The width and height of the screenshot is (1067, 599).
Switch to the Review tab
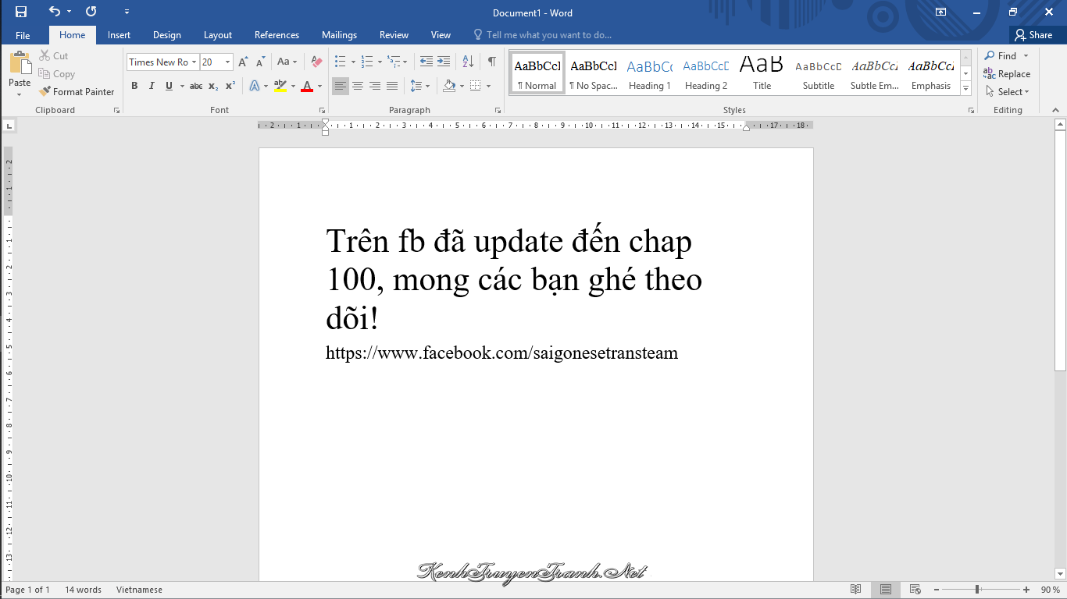(394, 35)
